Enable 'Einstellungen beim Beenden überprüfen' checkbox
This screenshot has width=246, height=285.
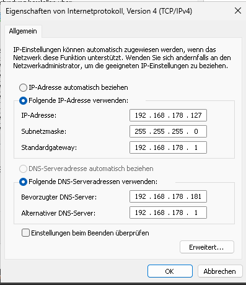(25, 233)
